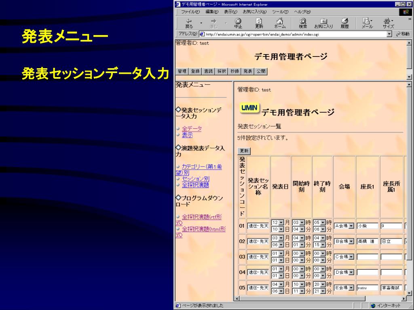Open the 編集 menu
This screenshot has height=310, width=414.
212,12
